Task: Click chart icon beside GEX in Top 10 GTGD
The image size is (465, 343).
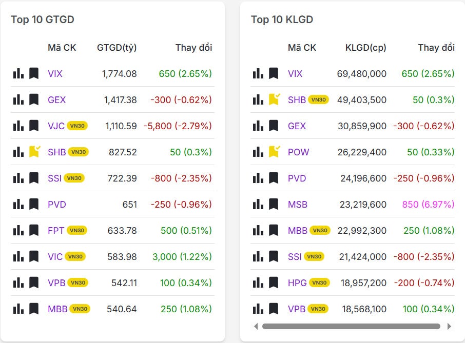Action: tap(18, 100)
